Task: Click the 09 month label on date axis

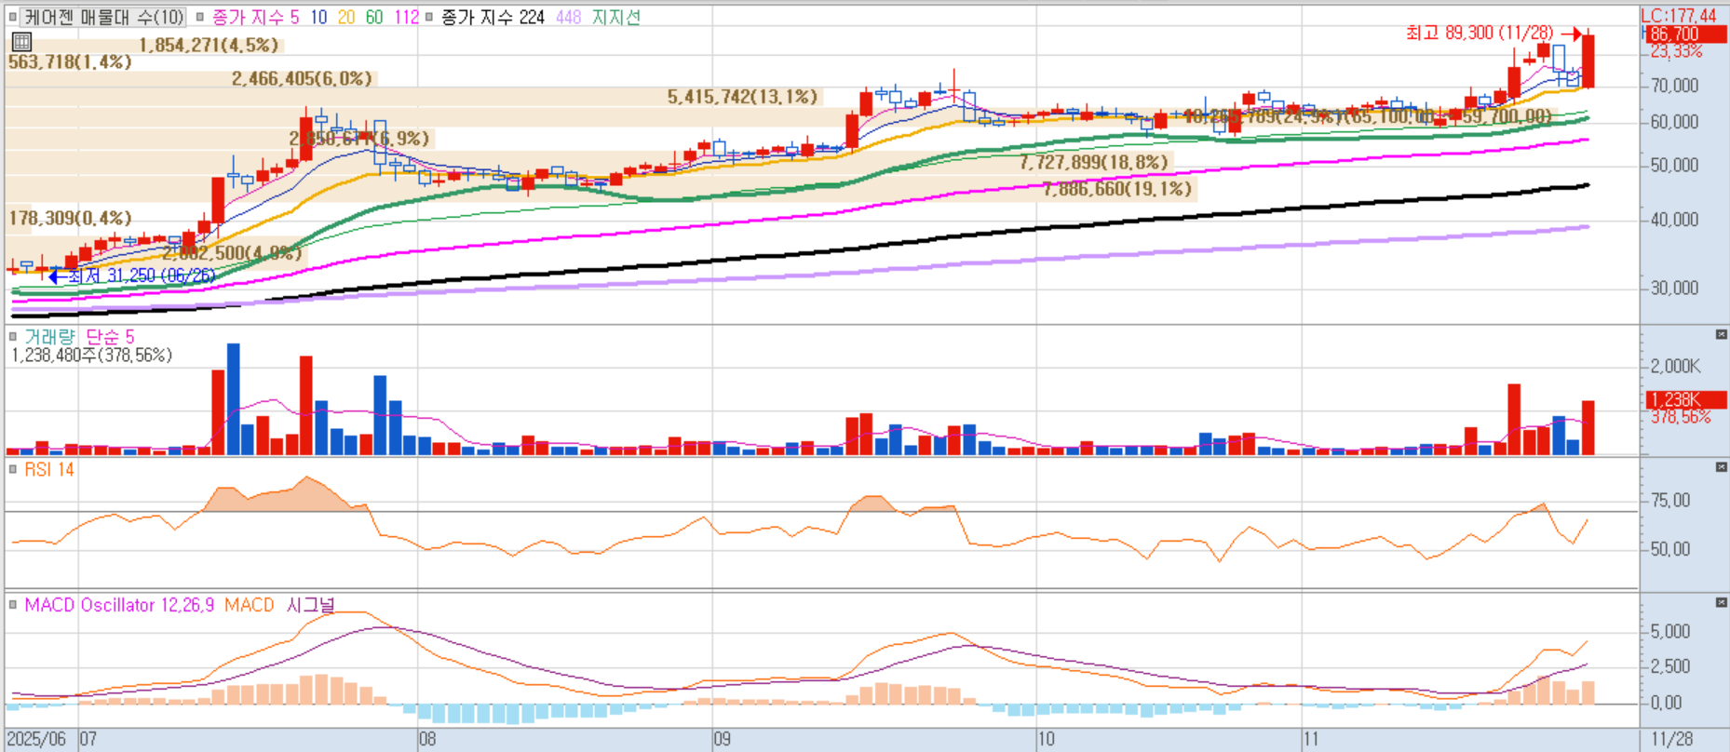Action: (722, 739)
